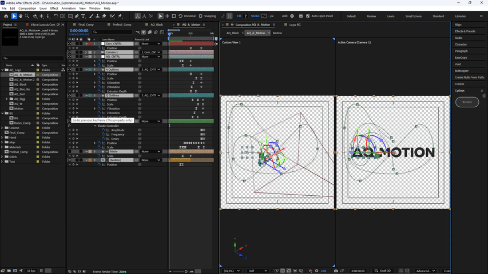Screen dimensions: 488x274
Task: Click the Add shape play button
Action: (x=292, y=16)
